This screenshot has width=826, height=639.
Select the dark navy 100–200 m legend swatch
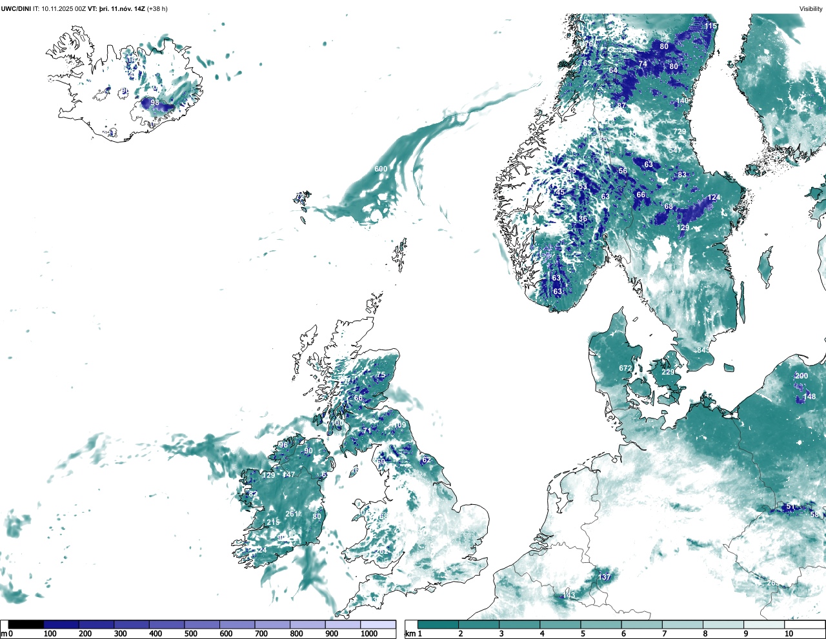(x=61, y=624)
